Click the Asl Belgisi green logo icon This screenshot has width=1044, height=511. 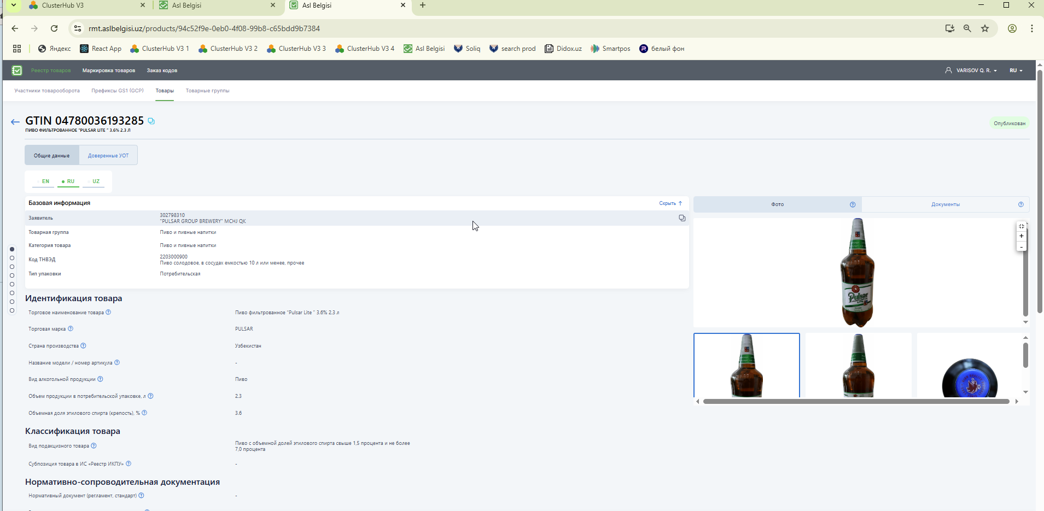pos(17,71)
